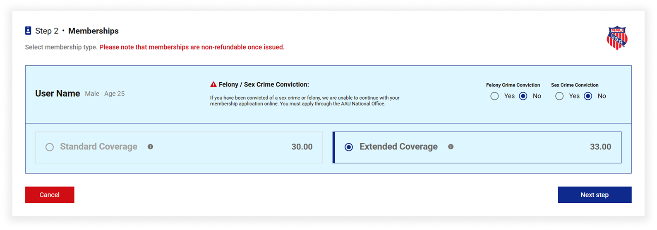657x230 pixels.
Task: Click the Extended Coverage 33.00 price
Action: 600,147
